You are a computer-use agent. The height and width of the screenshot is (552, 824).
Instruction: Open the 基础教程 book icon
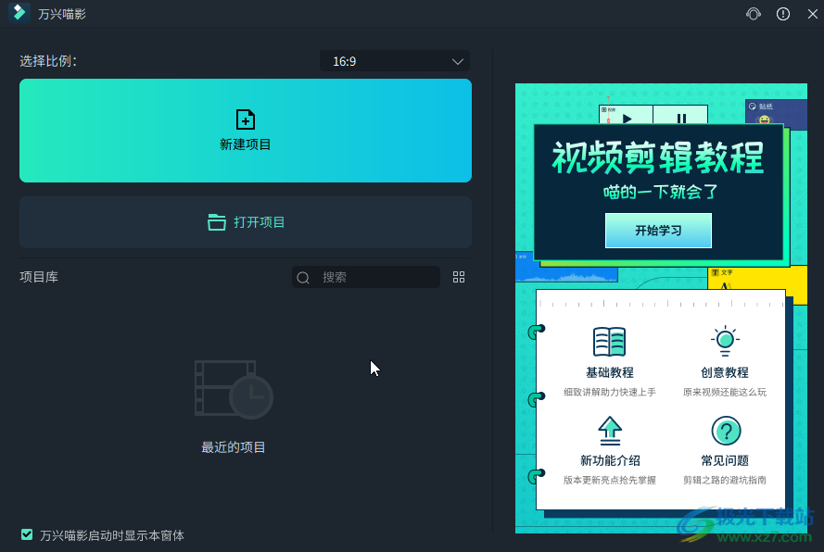[x=610, y=342]
